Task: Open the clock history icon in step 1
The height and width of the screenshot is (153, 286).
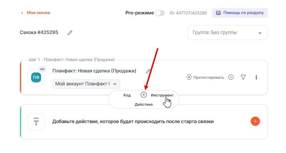Action: [231, 77]
